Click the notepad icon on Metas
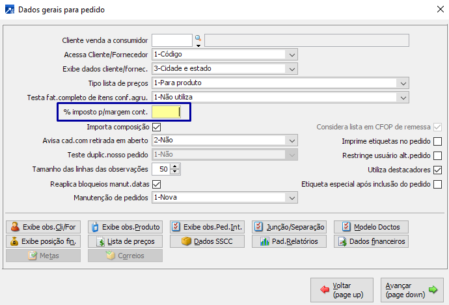The height and width of the screenshot is (305, 449). pyautogui.click(x=33, y=256)
